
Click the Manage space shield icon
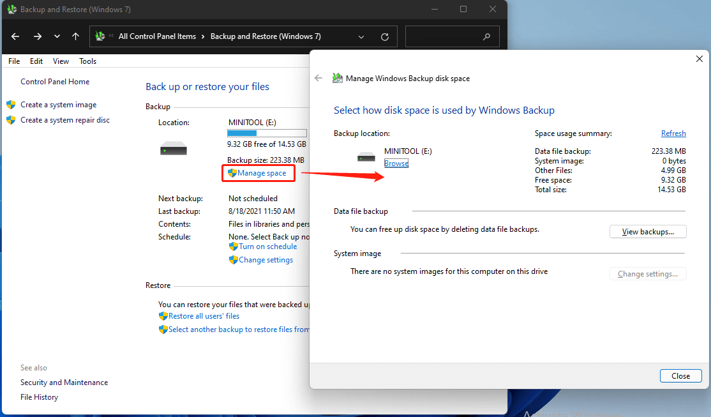tap(232, 173)
